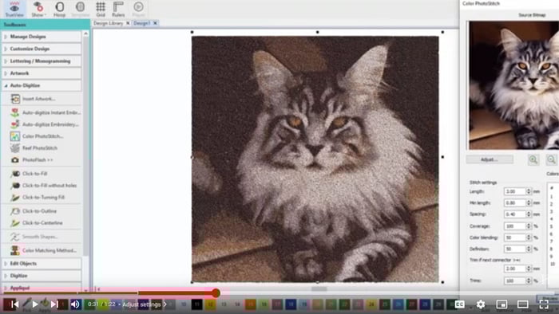Select color row 1 in Colors list
Image resolution: width=559 pixels, height=314 pixels.
[x=553, y=197]
